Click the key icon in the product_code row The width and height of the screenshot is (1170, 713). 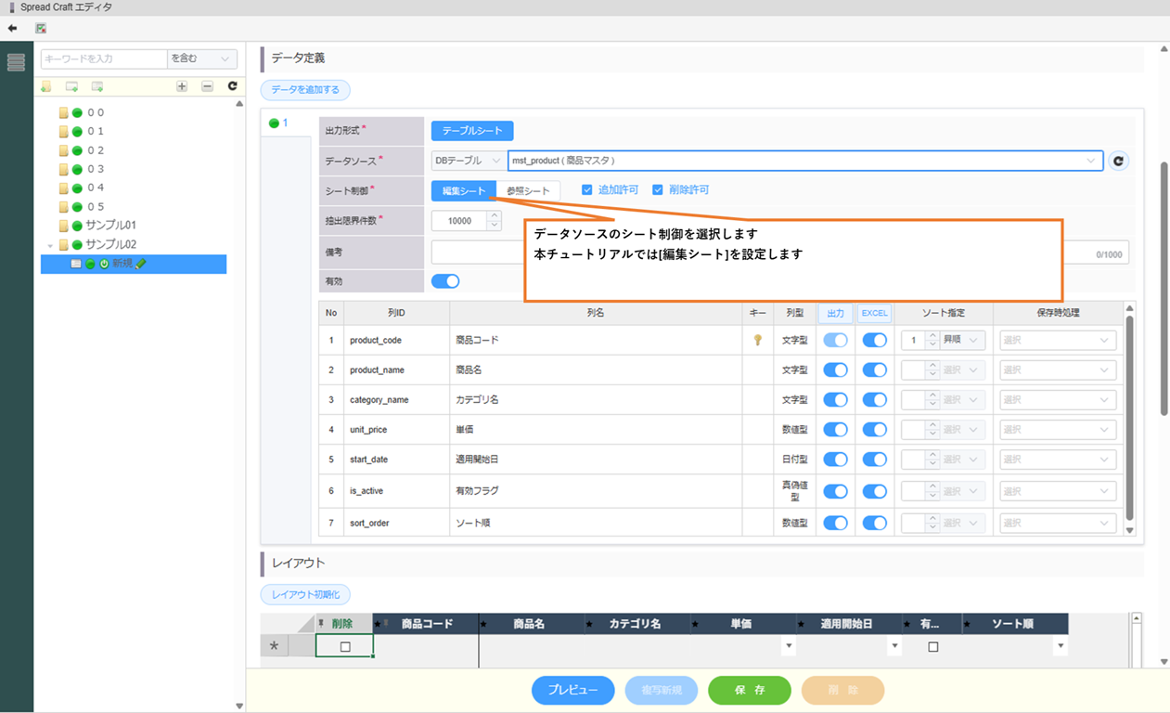click(758, 341)
